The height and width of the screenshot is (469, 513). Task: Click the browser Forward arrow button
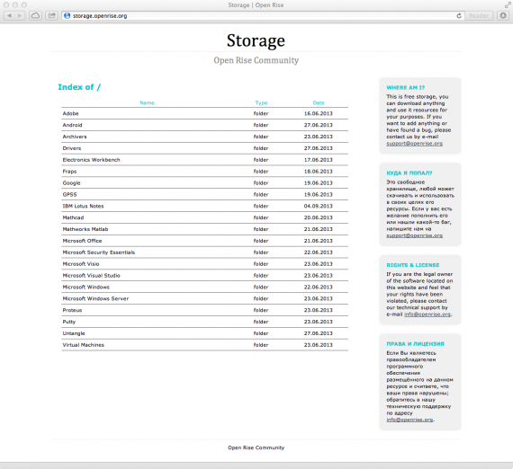[20, 15]
